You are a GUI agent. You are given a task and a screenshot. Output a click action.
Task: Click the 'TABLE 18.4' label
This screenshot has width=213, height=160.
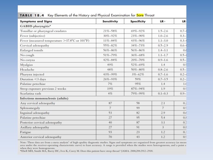tap(32, 15)
